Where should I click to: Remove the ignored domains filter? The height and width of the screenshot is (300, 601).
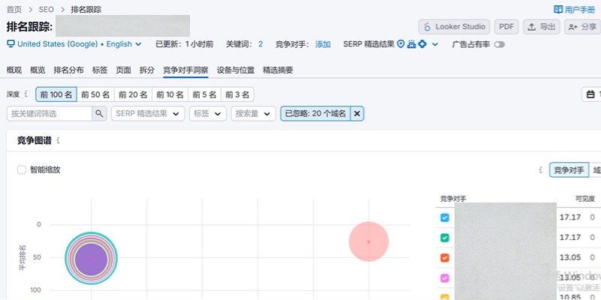pos(357,114)
